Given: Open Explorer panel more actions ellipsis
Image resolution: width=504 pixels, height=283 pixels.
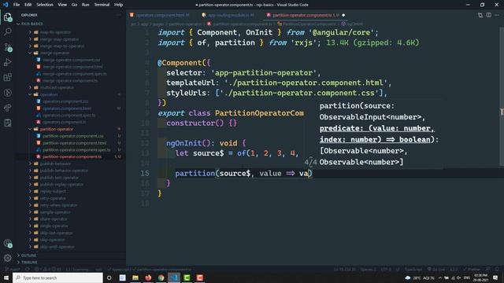Looking at the screenshot, I should [x=119, y=15].
